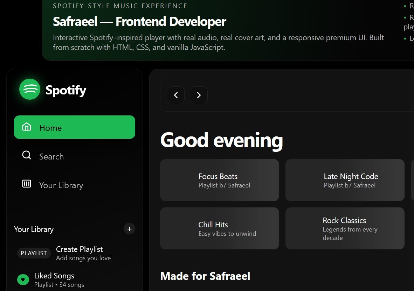The image size is (414, 291).
Task: Click the PLAYLIST badge pill
Action: (34, 253)
